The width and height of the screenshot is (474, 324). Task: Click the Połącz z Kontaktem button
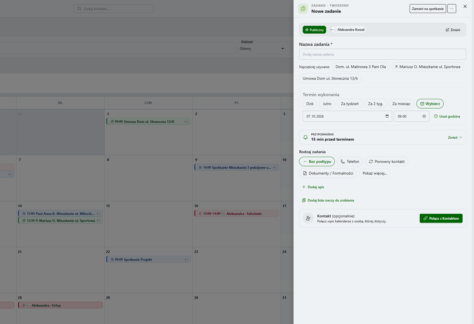tap(441, 218)
